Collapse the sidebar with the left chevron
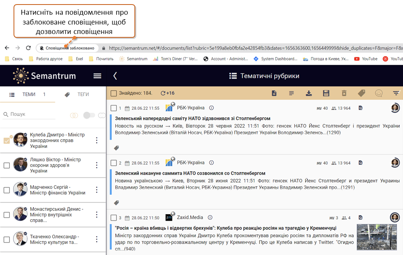 coord(115,76)
